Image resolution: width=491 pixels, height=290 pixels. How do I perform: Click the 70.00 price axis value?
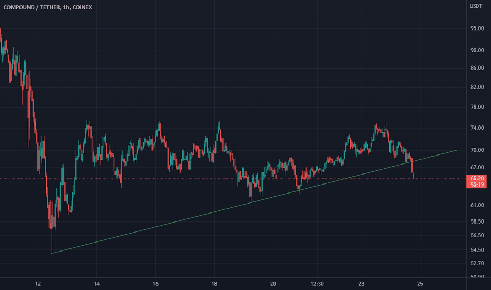(x=477, y=150)
